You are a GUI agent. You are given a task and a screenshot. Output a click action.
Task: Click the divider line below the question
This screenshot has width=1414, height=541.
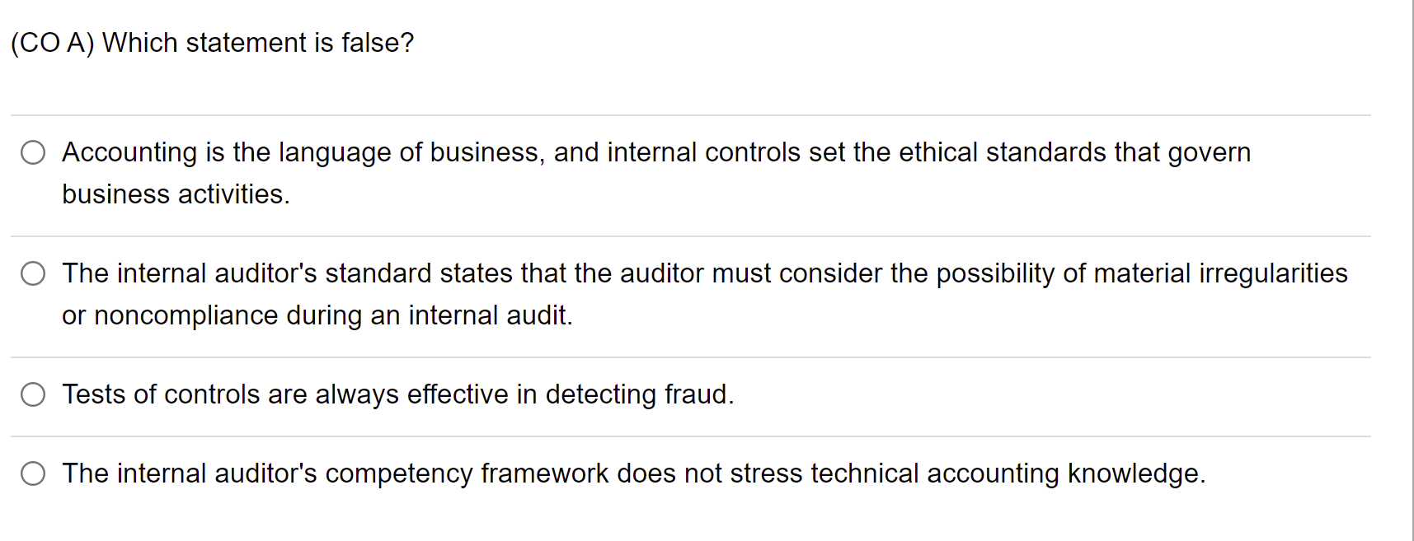(701, 114)
